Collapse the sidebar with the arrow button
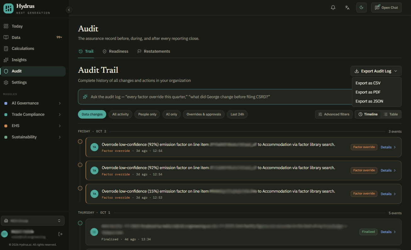Screen dimensions: 411x250 pyautogui.click(x=69, y=10)
